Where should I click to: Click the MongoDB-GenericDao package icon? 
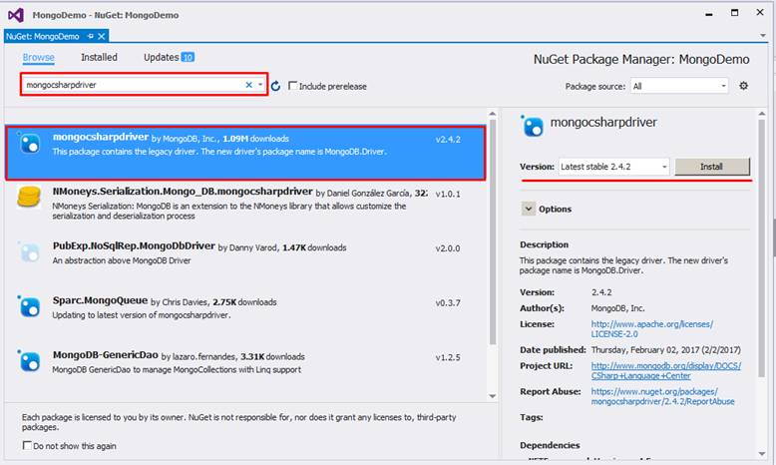coord(30,360)
